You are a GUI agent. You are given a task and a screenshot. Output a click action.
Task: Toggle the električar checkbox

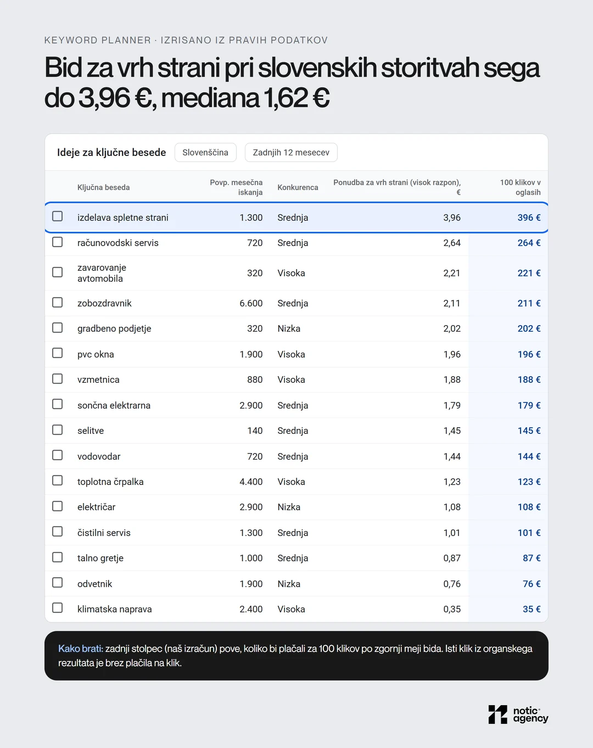[x=57, y=506]
